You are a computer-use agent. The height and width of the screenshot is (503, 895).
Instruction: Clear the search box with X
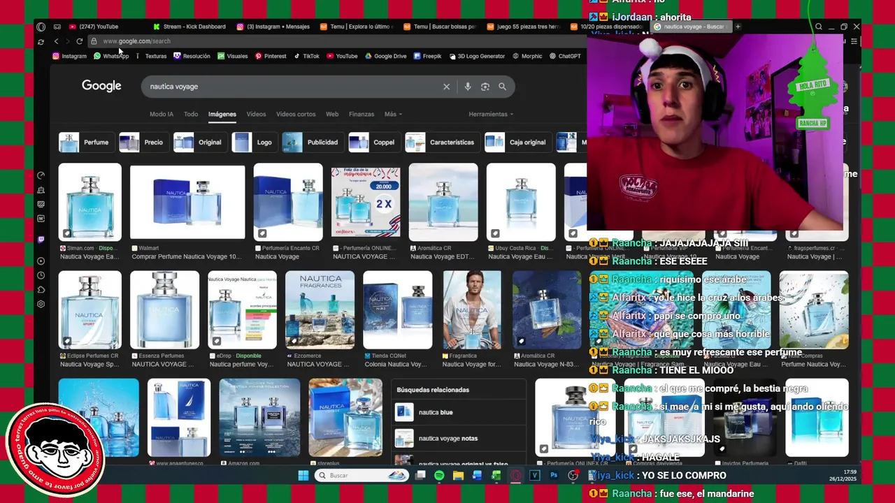pos(446,87)
